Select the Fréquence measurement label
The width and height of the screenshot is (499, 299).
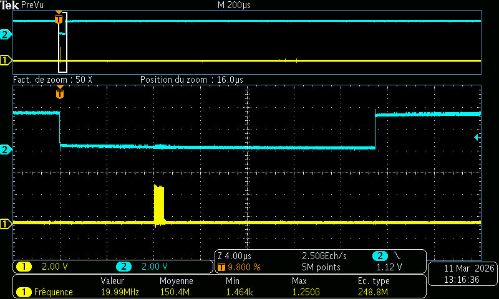[x=52, y=292]
